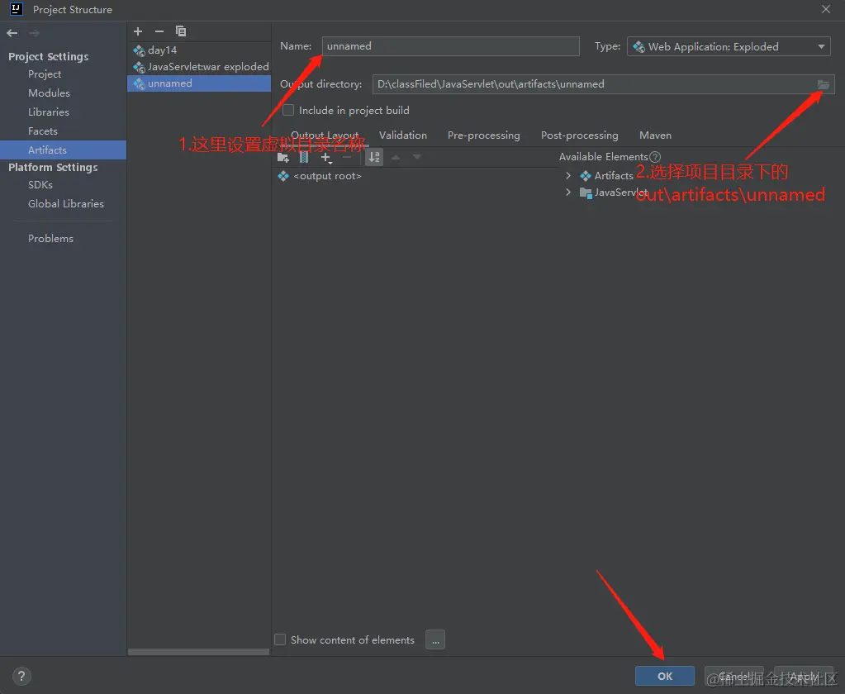The height and width of the screenshot is (694, 845).
Task: Switch to the Validation tab
Action: pos(402,135)
